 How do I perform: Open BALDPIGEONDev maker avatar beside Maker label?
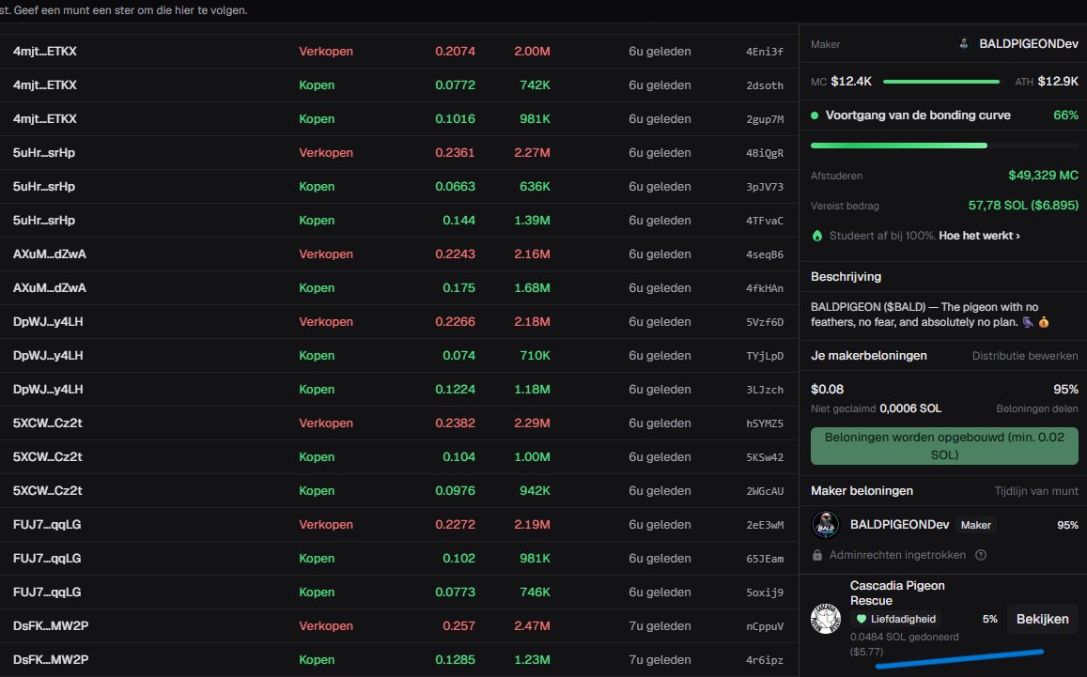(x=964, y=43)
